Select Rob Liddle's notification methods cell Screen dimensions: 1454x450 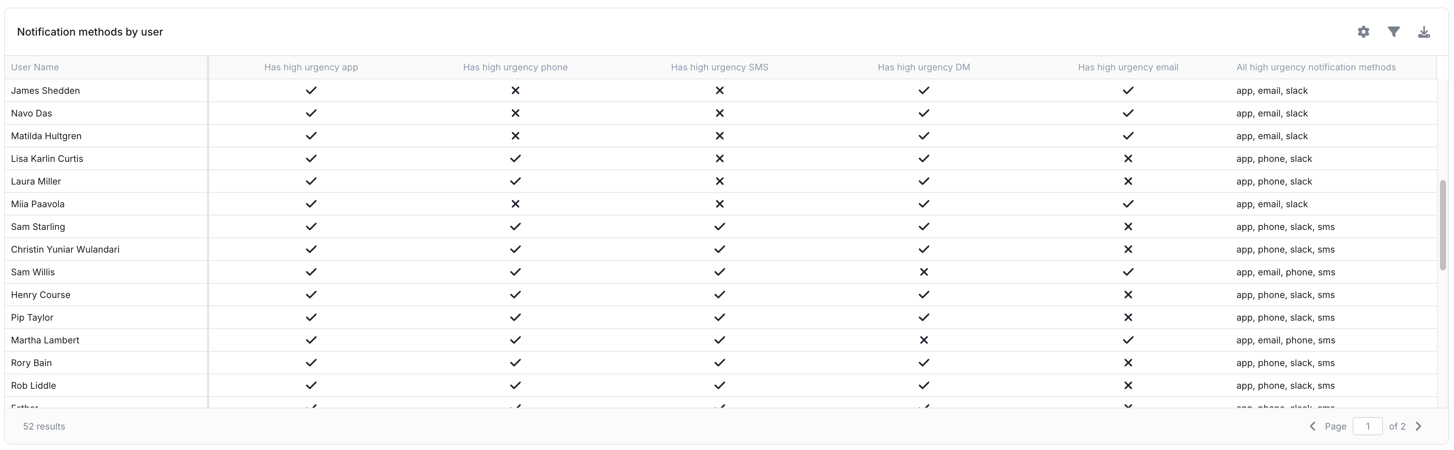click(1285, 386)
